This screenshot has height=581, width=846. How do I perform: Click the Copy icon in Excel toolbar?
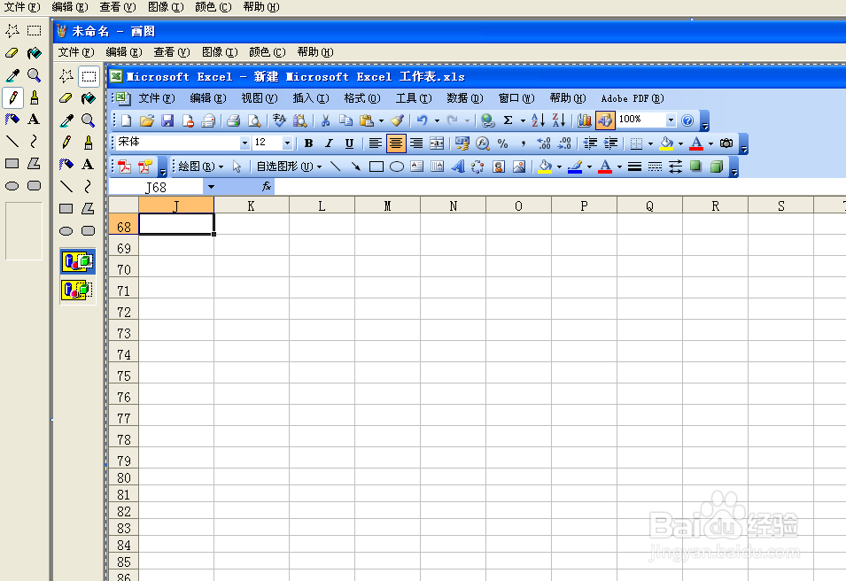pos(345,120)
